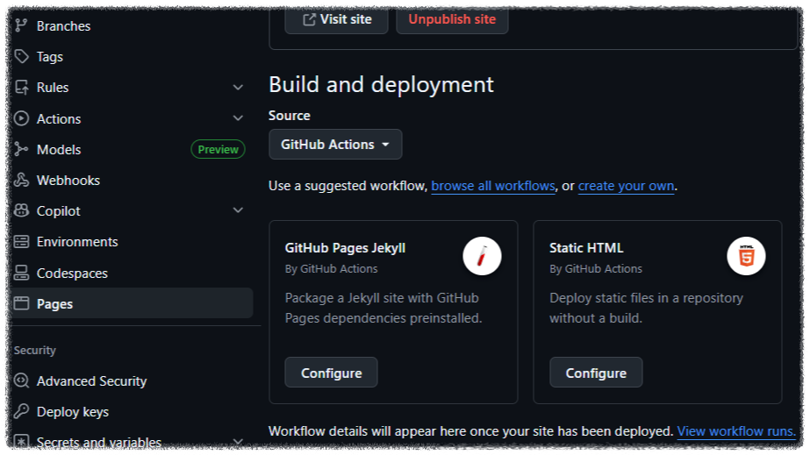The image size is (810, 455).
Task: Click the Environments server icon
Action: pyautogui.click(x=21, y=241)
